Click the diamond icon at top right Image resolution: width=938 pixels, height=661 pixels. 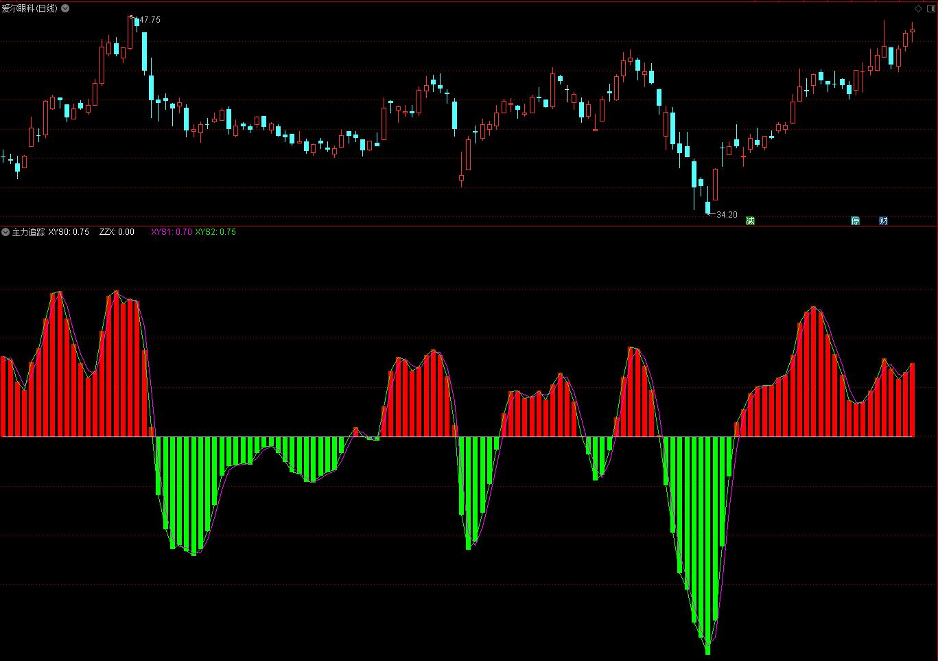click(919, 8)
